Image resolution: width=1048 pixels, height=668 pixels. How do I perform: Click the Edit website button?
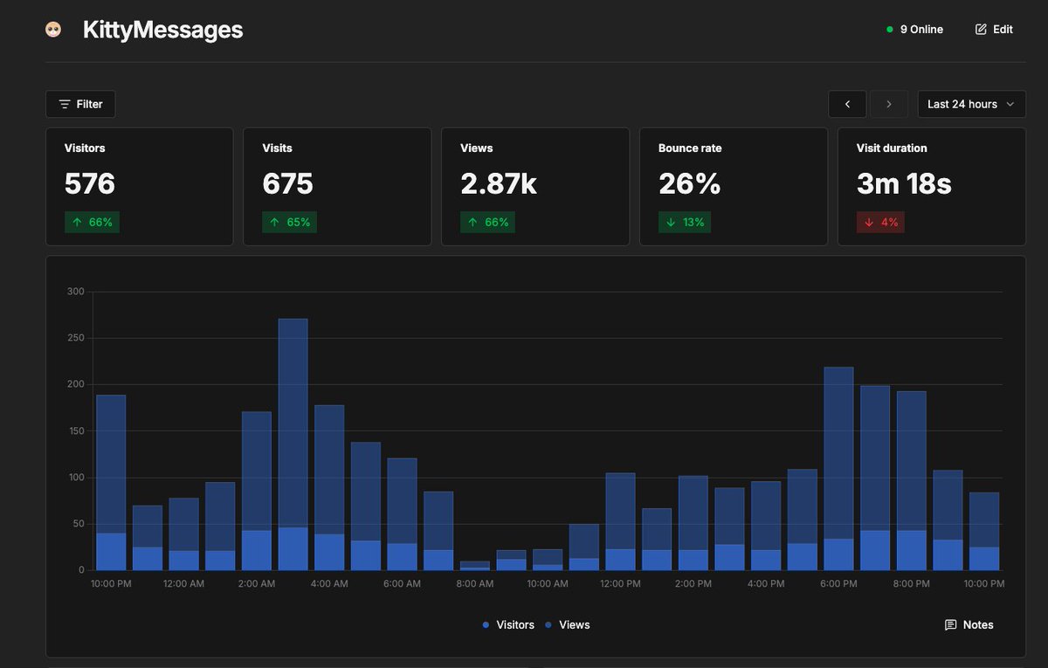click(x=994, y=30)
